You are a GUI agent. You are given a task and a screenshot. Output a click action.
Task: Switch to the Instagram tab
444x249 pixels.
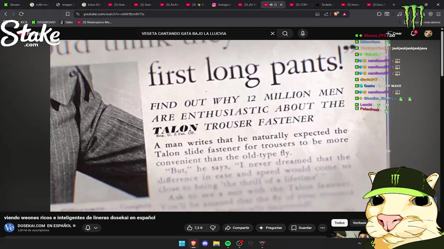coord(222,4)
